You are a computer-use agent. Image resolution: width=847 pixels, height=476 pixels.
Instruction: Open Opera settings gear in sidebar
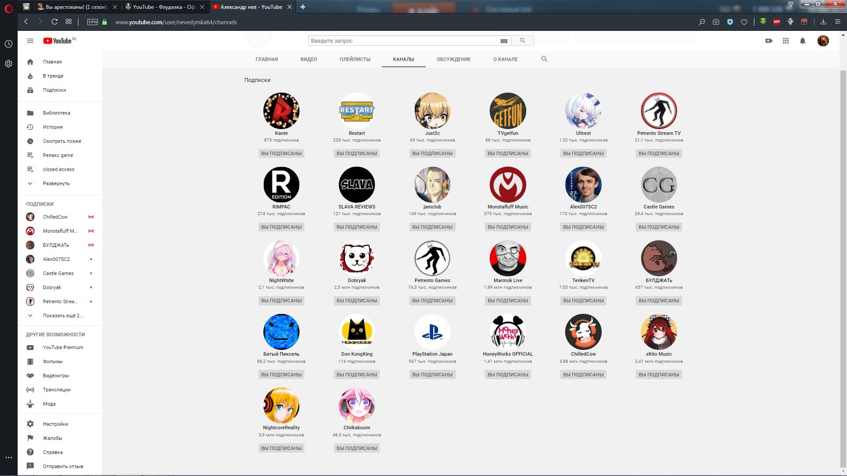click(x=8, y=64)
